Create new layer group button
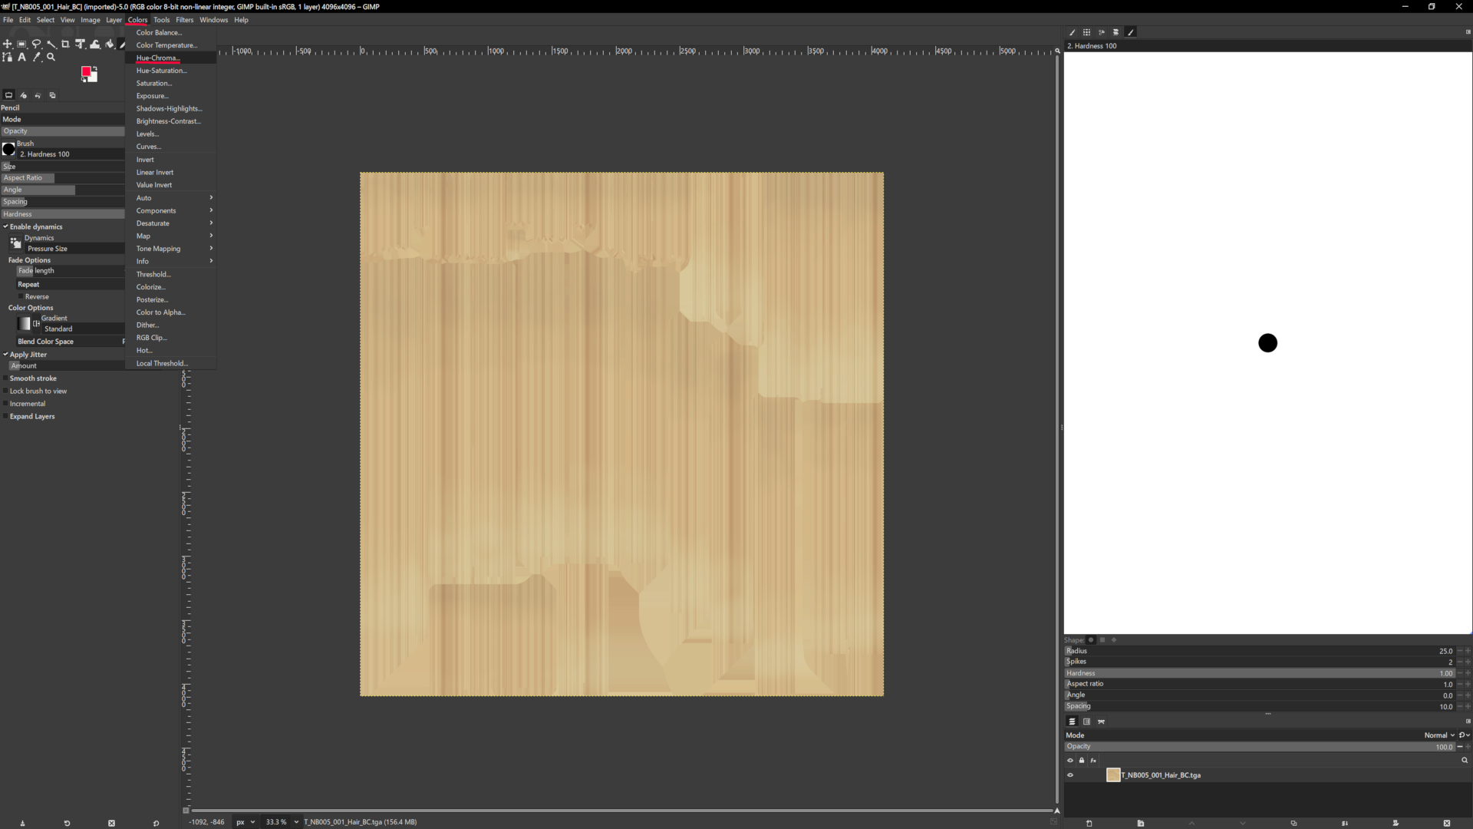 1141,824
